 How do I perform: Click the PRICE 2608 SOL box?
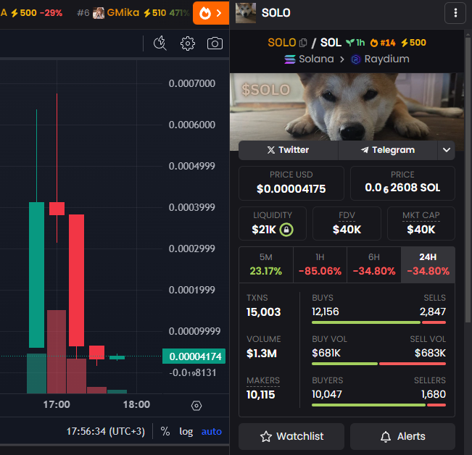(x=402, y=183)
